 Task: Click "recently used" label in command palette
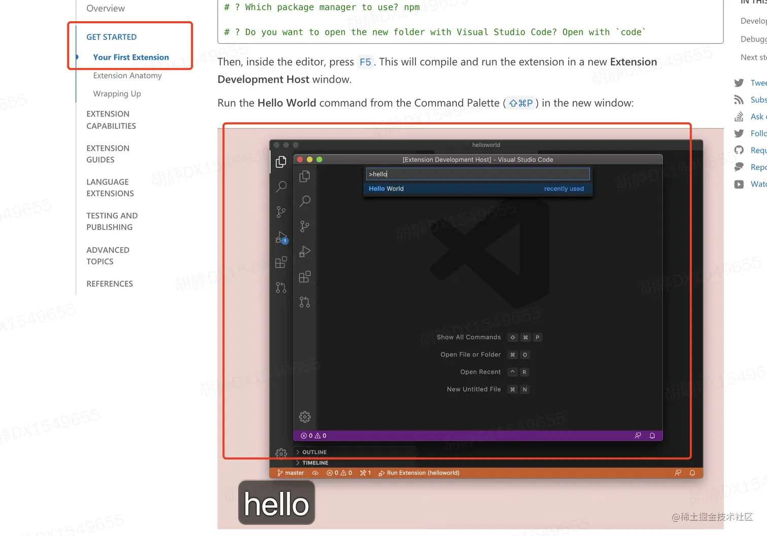click(564, 188)
